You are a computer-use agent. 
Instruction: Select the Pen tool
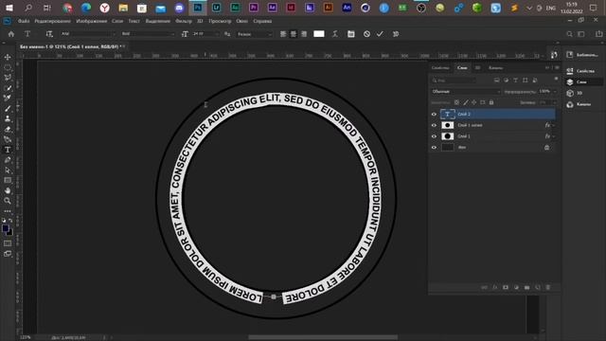pos(8,160)
